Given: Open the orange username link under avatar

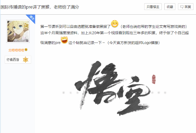Looking at the screenshot, I should tap(16, 50).
